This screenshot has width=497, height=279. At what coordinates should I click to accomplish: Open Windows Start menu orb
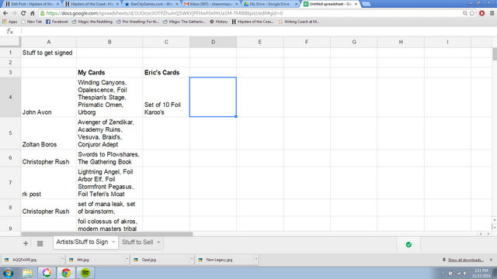click(9, 273)
